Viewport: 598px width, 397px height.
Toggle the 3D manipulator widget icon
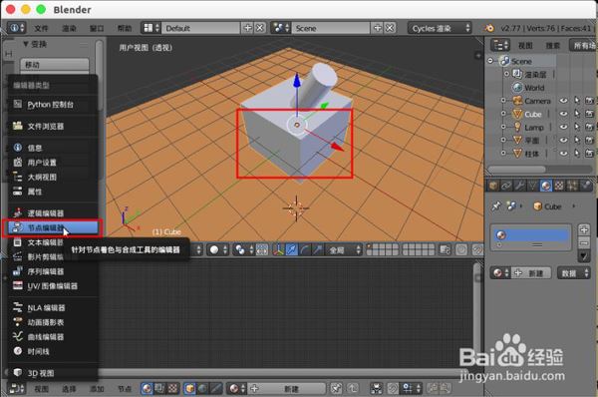279,249
